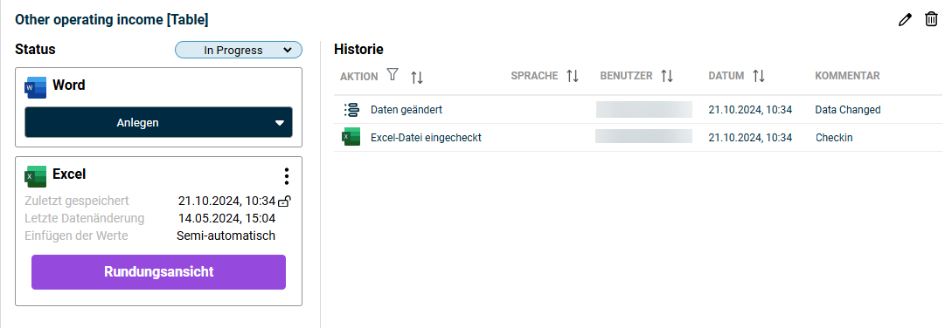The height and width of the screenshot is (328, 952).
Task: Click the Data Changed comment
Action: [x=848, y=110]
